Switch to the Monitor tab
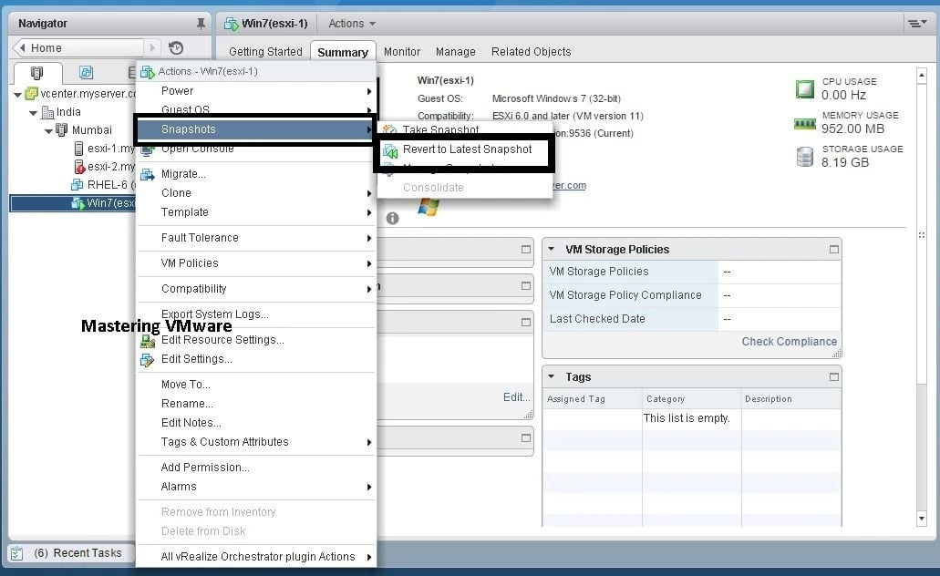 click(402, 52)
